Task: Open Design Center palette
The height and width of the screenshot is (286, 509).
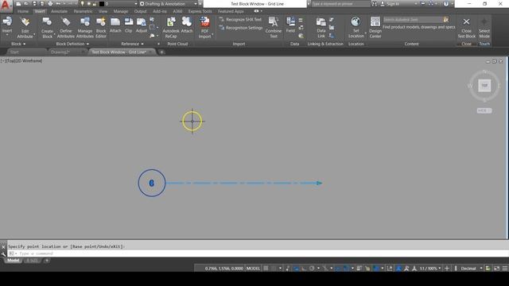Action: point(375,27)
